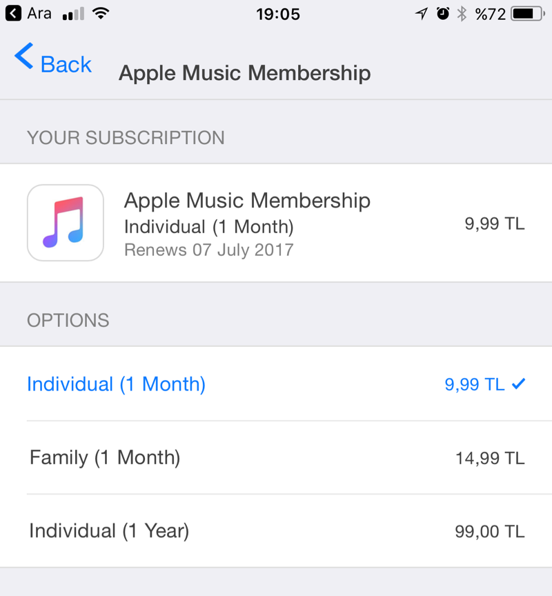Tap the Bluetooth status icon
This screenshot has width=552, height=596.
(x=462, y=14)
